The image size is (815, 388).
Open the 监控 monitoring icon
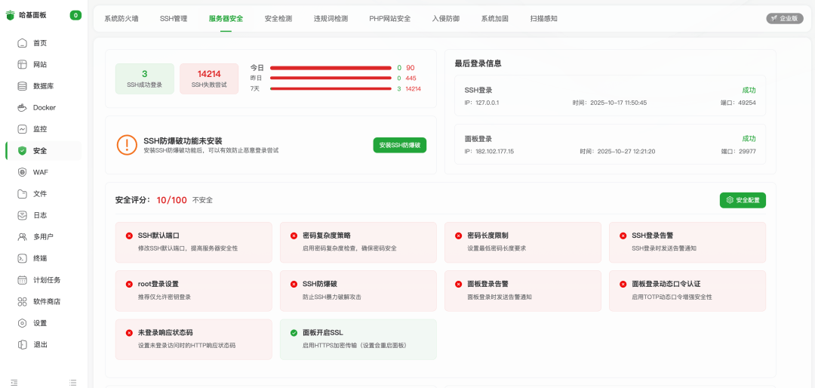pos(23,129)
